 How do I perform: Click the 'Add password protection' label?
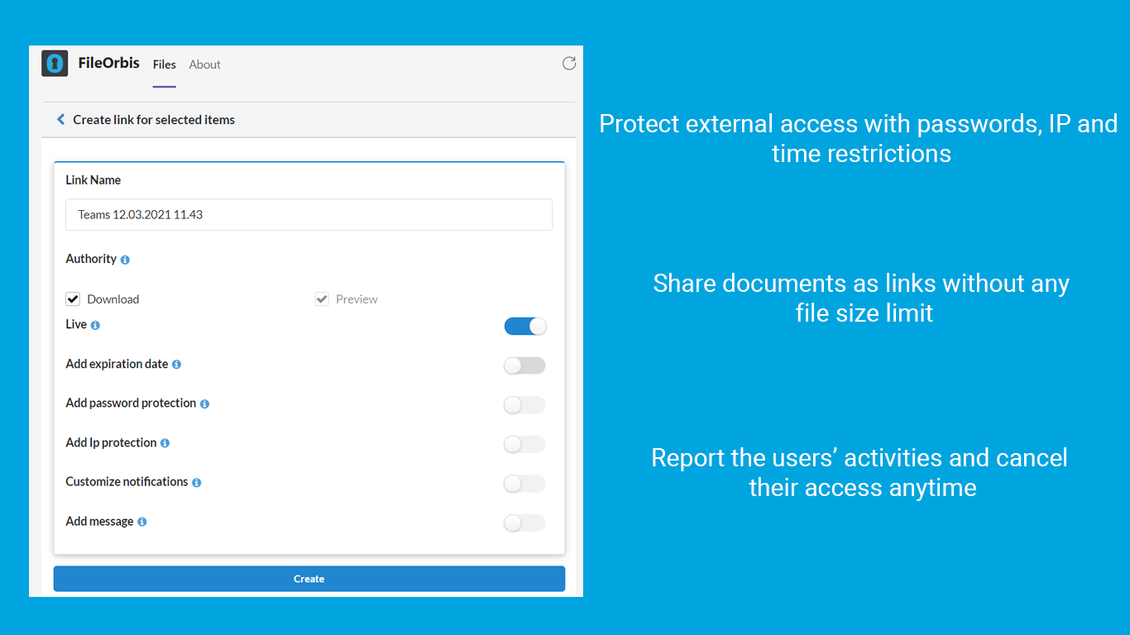point(131,403)
